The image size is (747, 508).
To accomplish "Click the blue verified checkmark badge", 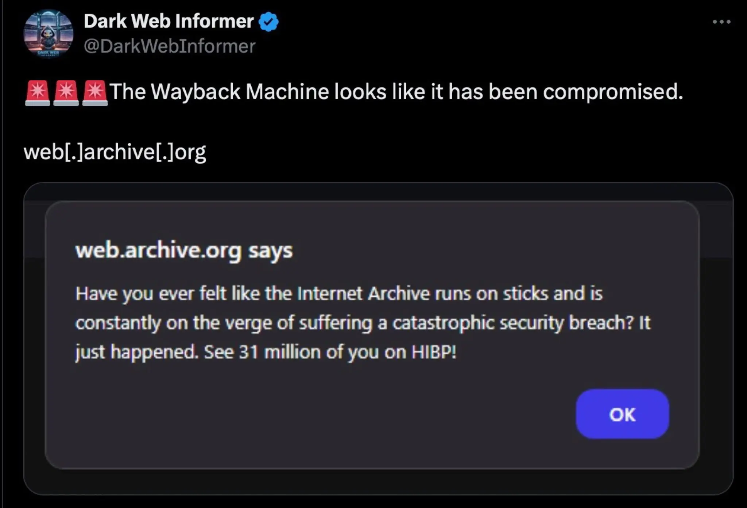I will coord(268,22).
